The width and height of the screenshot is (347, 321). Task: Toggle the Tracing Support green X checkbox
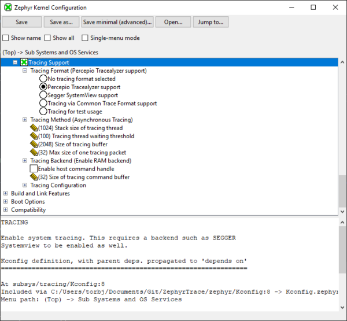24,62
